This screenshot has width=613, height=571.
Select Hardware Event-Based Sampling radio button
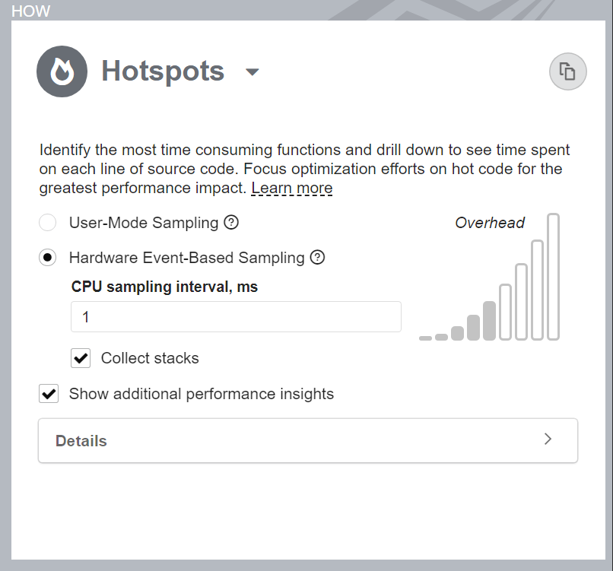coord(48,258)
